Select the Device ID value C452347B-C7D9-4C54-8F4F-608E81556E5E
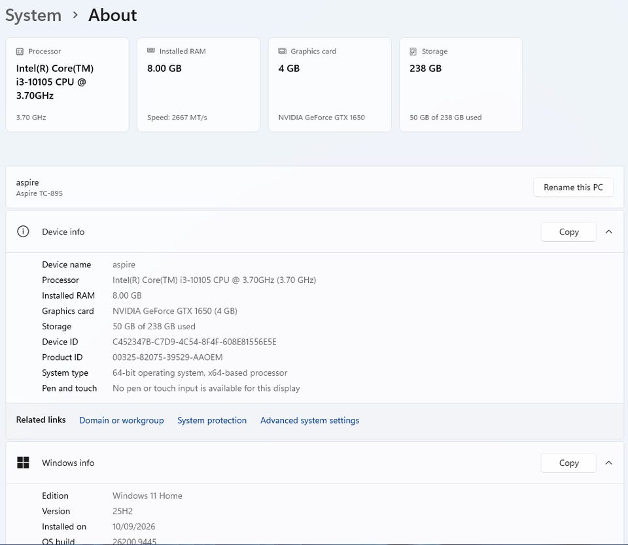628x545 pixels. click(x=194, y=342)
